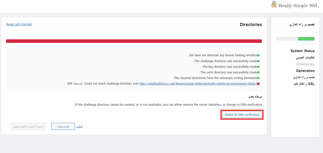
Task: Click the Really Simple SSL padlock logo
Action: coord(274,4)
